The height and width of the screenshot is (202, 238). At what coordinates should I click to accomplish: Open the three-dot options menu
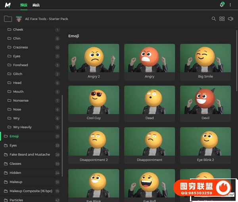[x=230, y=5]
